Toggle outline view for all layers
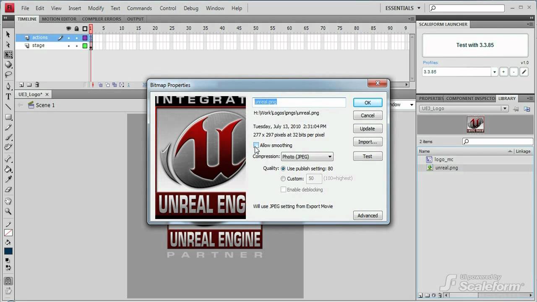Screen dimensions: 537x302 85,29
